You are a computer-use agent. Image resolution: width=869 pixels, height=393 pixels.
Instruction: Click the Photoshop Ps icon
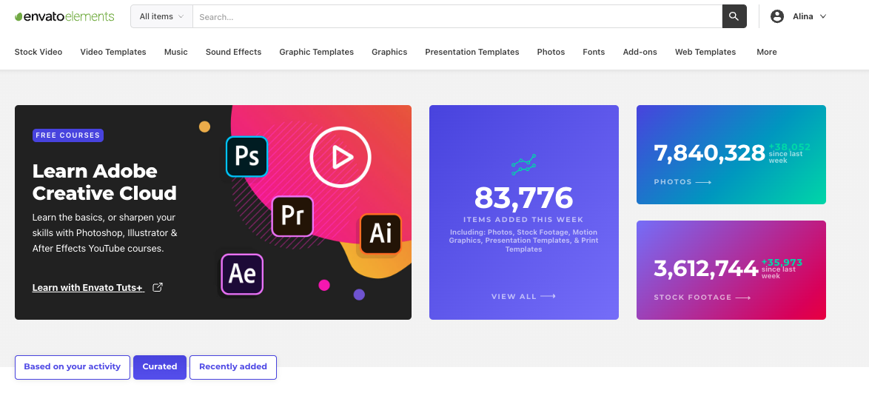pos(246,156)
